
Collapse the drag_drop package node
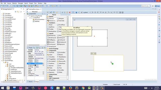pyautogui.click(x=6, y=66)
